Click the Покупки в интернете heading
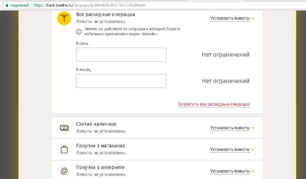 [x=100, y=167]
